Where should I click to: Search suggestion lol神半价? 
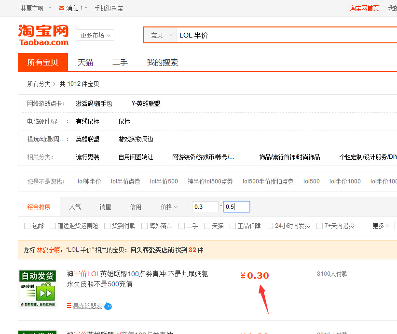(x=89, y=181)
